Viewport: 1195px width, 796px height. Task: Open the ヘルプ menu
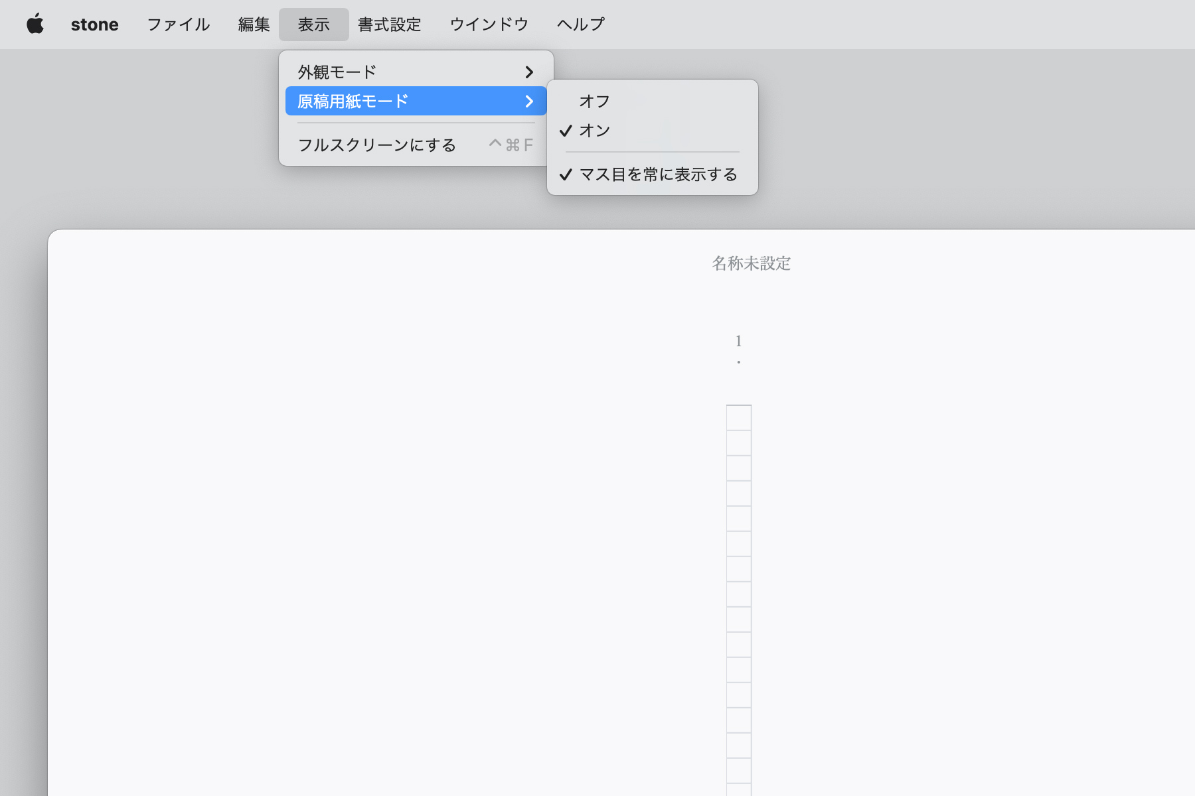pyautogui.click(x=580, y=25)
